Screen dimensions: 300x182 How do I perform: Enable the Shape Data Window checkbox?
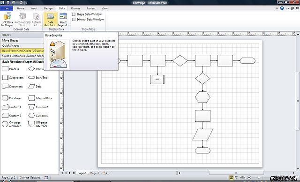click(74, 14)
